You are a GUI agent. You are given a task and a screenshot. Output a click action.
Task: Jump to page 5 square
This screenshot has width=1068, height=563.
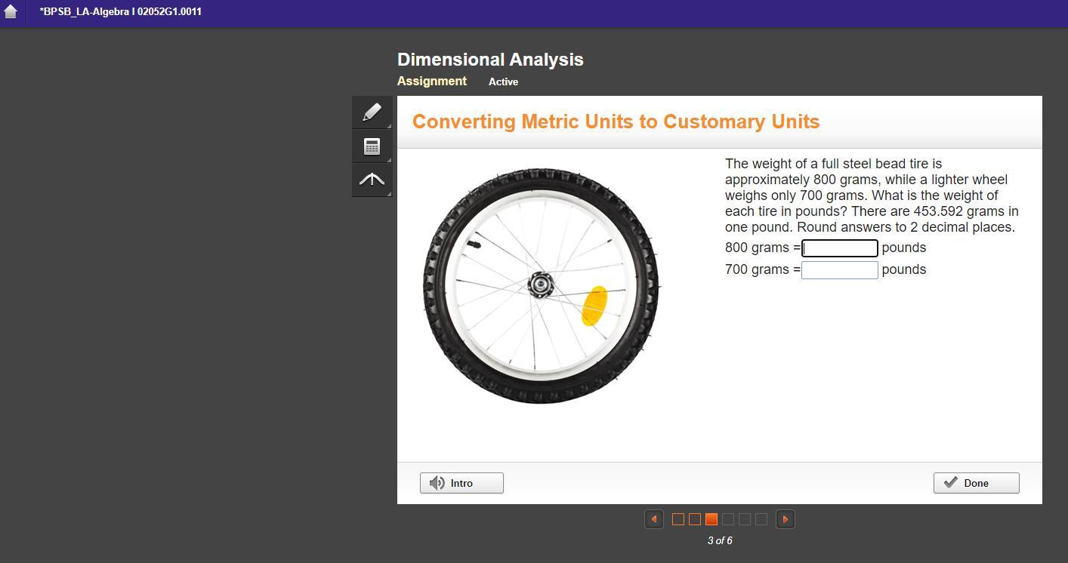tap(745, 519)
